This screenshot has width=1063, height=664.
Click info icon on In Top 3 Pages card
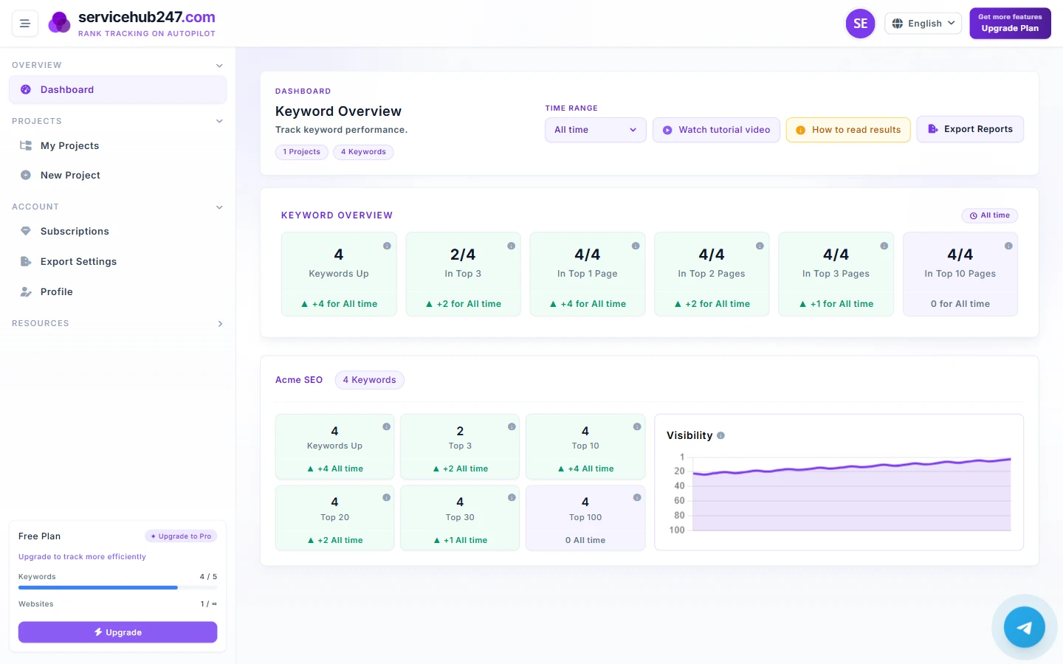click(x=884, y=246)
